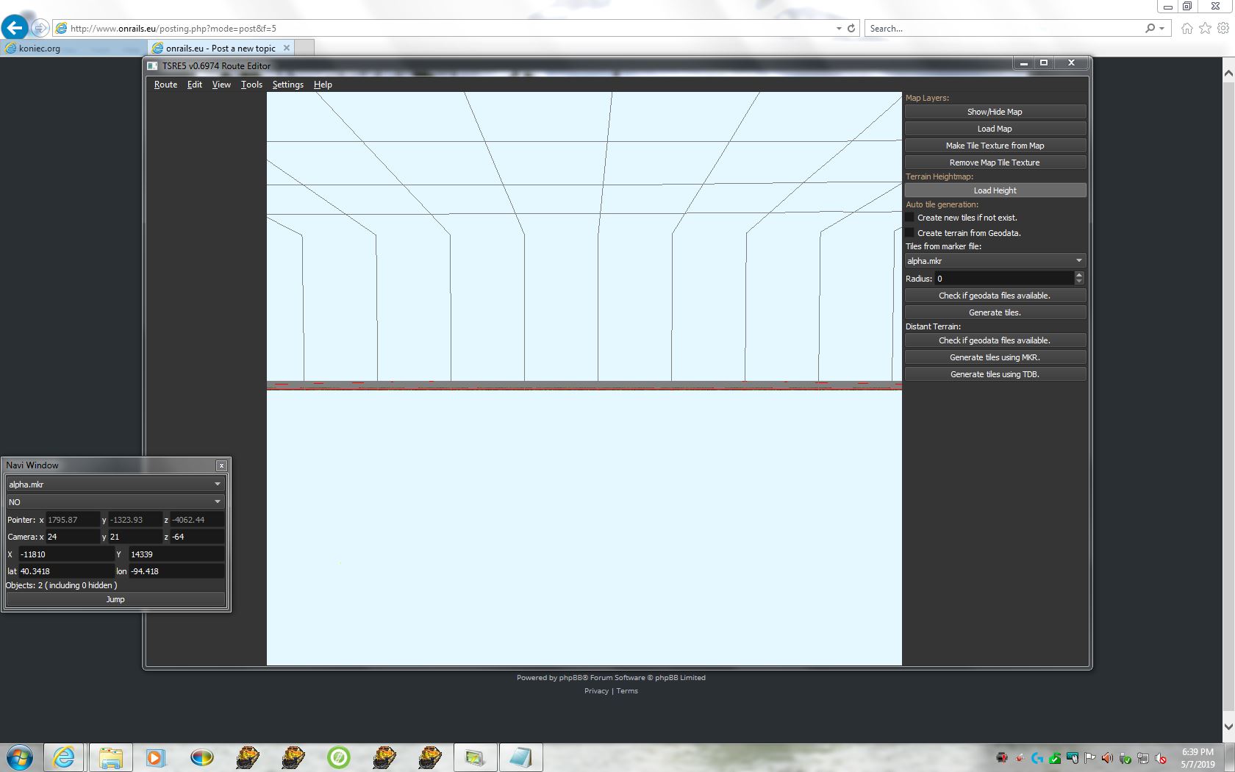Launch Windows Media Player from taskbar

click(x=155, y=757)
